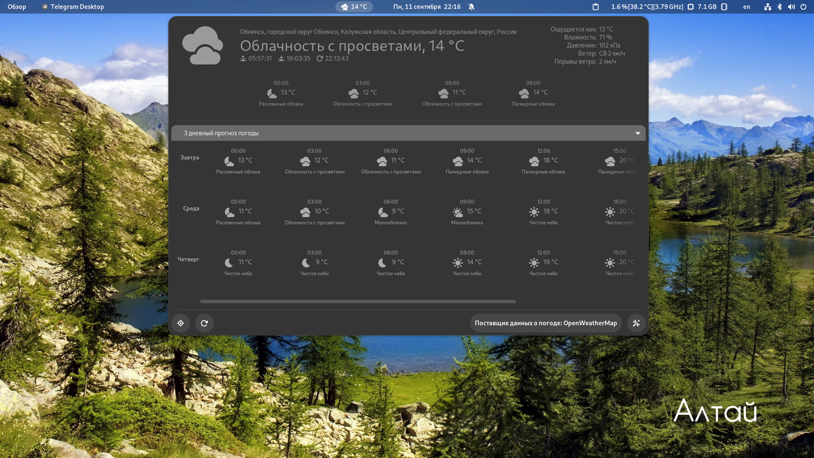Click the location text Обнинск, городской округ
The height and width of the screenshot is (458, 814).
[x=378, y=32]
